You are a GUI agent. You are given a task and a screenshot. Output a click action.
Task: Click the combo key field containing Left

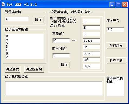click(91, 60)
